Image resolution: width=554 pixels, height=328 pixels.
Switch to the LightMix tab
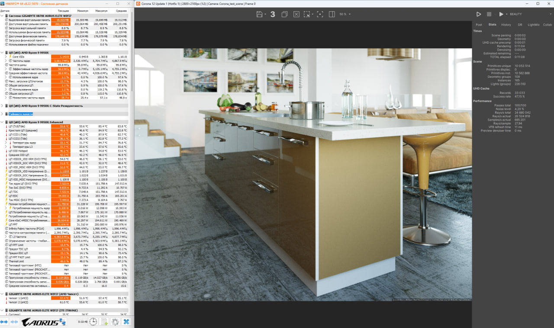click(534, 25)
